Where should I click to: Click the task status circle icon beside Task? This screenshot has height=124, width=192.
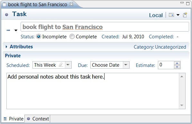[6, 15]
